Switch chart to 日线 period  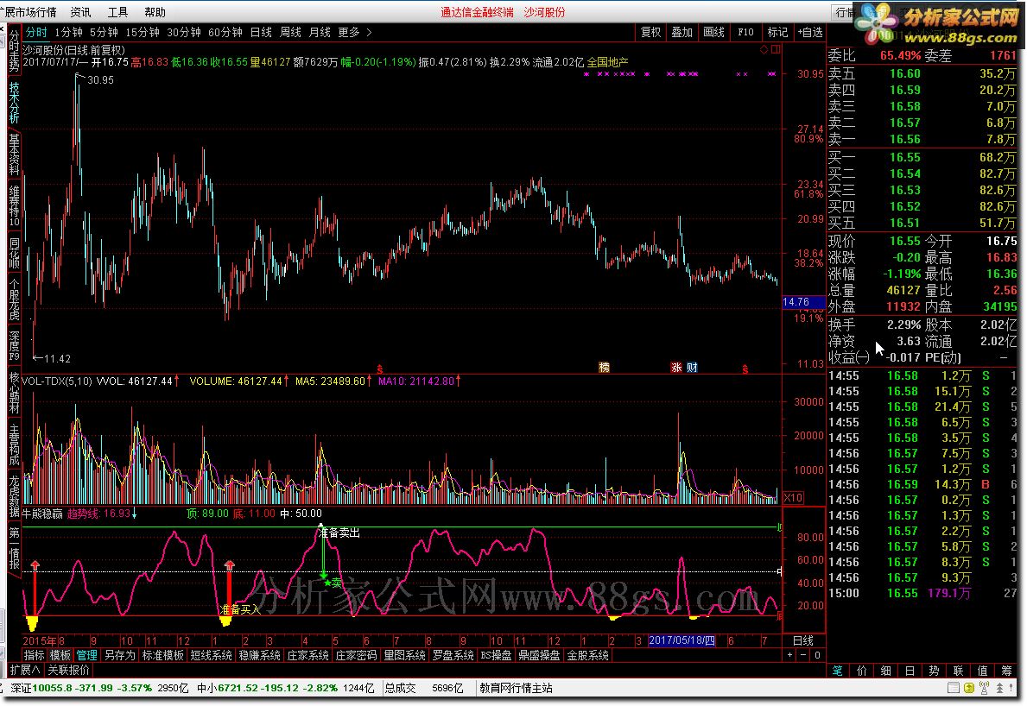[261, 32]
